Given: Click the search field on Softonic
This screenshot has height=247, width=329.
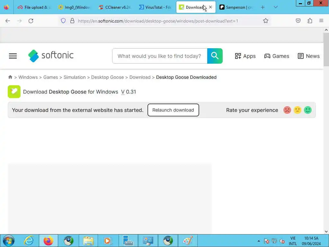Looking at the screenshot, I should point(160,56).
